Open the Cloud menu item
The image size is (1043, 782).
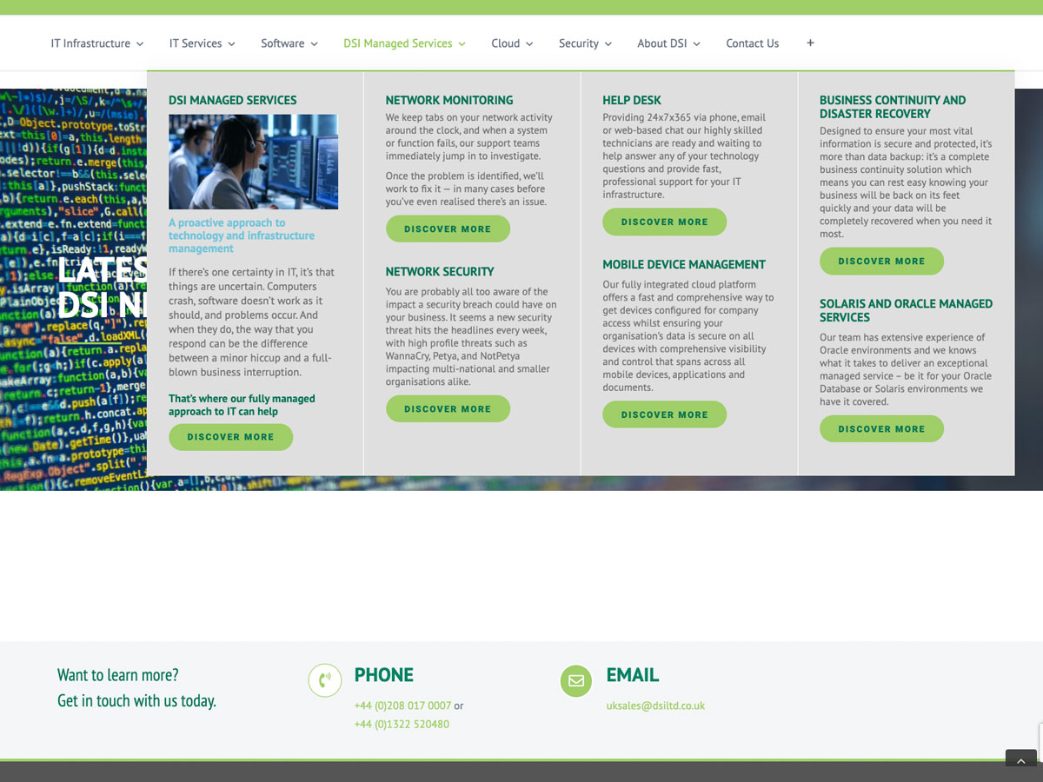pos(505,43)
